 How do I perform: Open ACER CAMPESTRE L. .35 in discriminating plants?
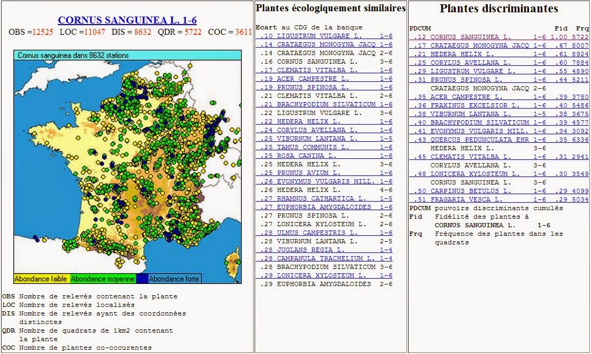pyautogui.click(x=498, y=97)
